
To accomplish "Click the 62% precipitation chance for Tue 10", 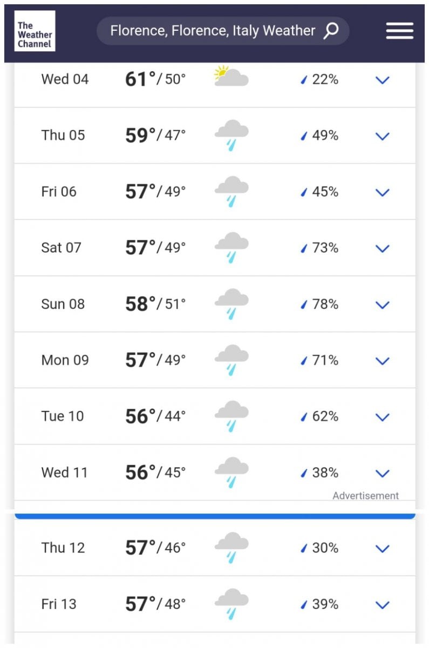I will tap(325, 416).
